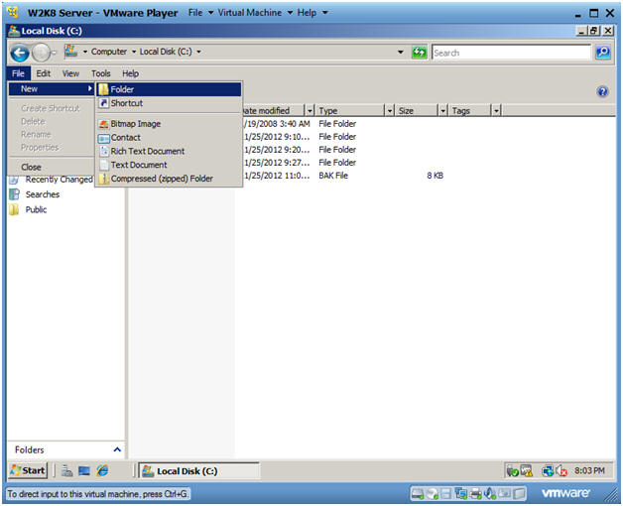Screen dimensions: 623x506
Task: Open the Tools menu
Action: [x=101, y=73]
